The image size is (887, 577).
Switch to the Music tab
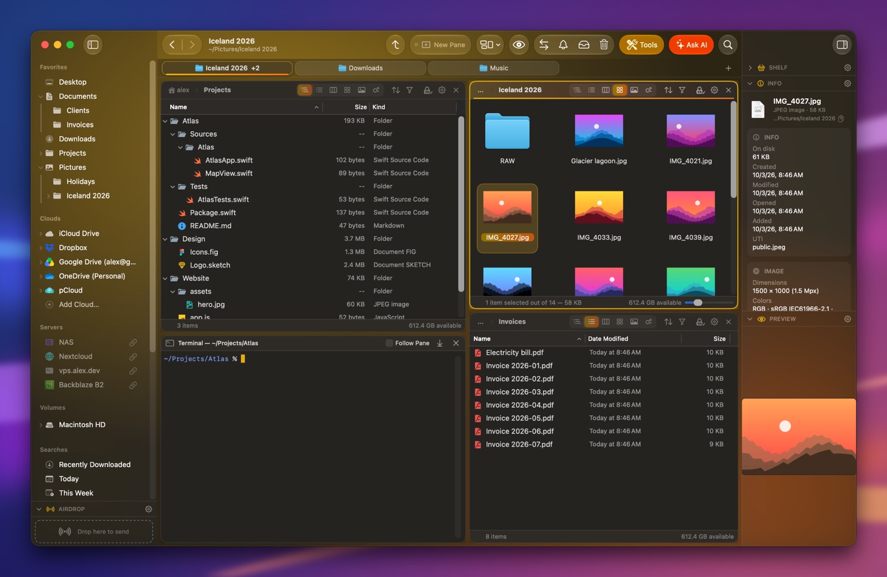coord(493,68)
